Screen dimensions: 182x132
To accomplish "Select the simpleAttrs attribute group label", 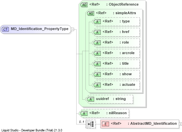I will [x=126, y=13].
